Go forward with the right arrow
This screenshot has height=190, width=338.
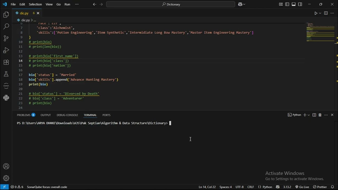[101, 4]
